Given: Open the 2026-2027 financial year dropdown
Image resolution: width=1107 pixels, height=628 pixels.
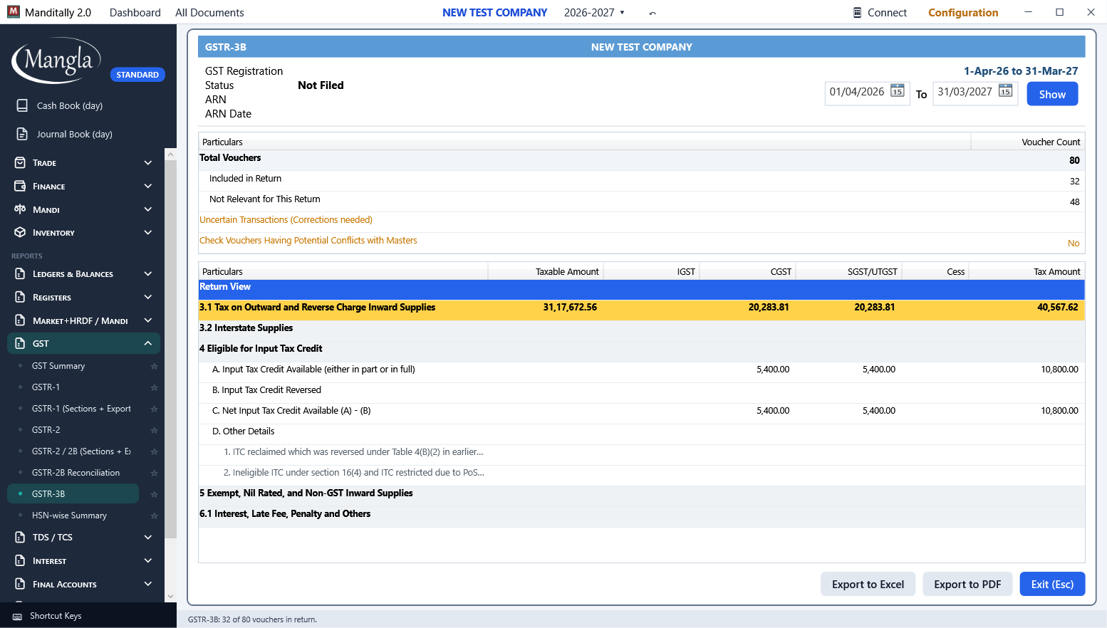Looking at the screenshot, I should click(x=594, y=13).
